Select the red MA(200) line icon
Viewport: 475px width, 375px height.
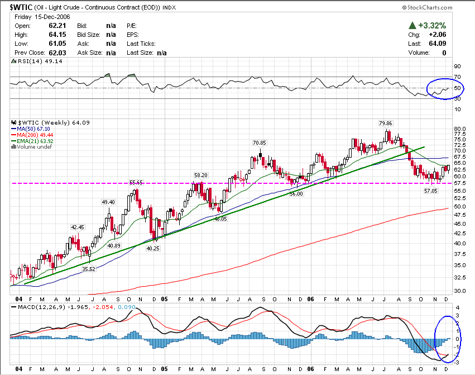point(15,134)
